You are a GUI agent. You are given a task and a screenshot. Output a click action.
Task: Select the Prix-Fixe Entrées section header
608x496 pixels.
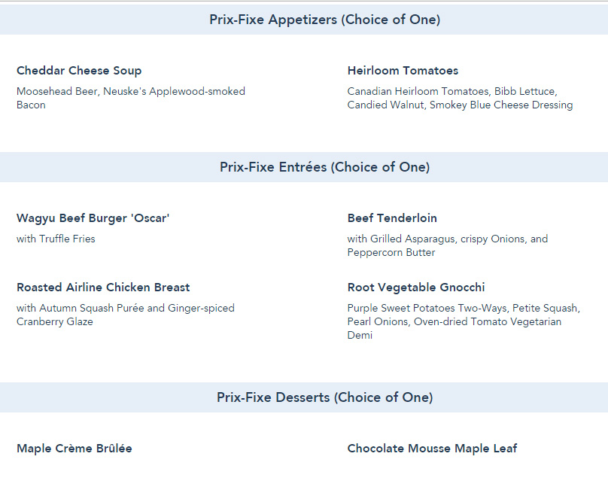[x=324, y=167]
